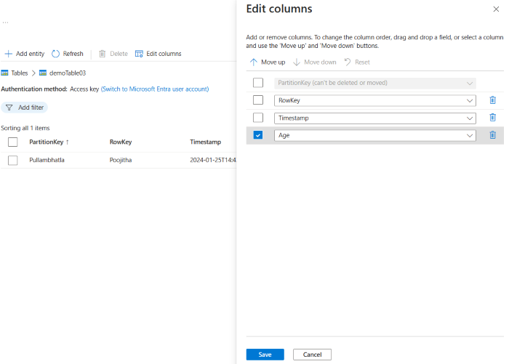Viewport: 509px width, 364px height.
Task: Click the Add filter funnel icon
Action: (x=9, y=108)
